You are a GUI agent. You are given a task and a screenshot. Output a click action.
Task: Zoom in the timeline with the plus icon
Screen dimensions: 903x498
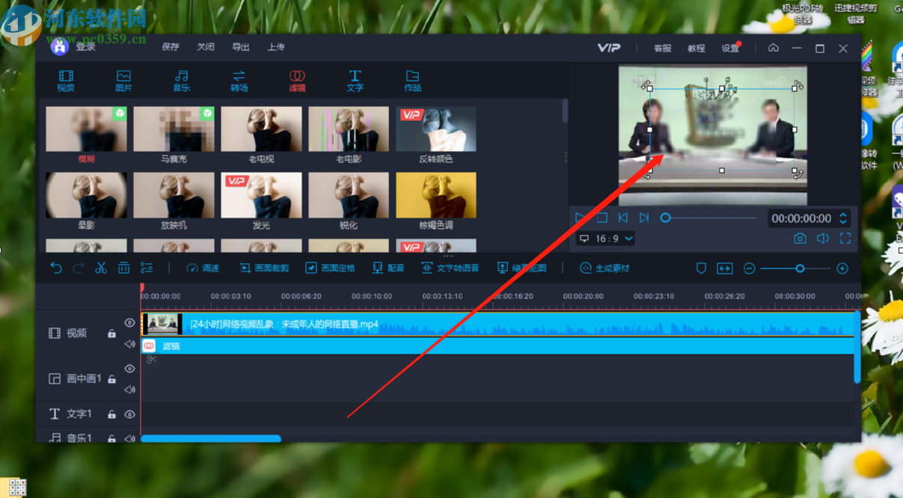(x=842, y=268)
